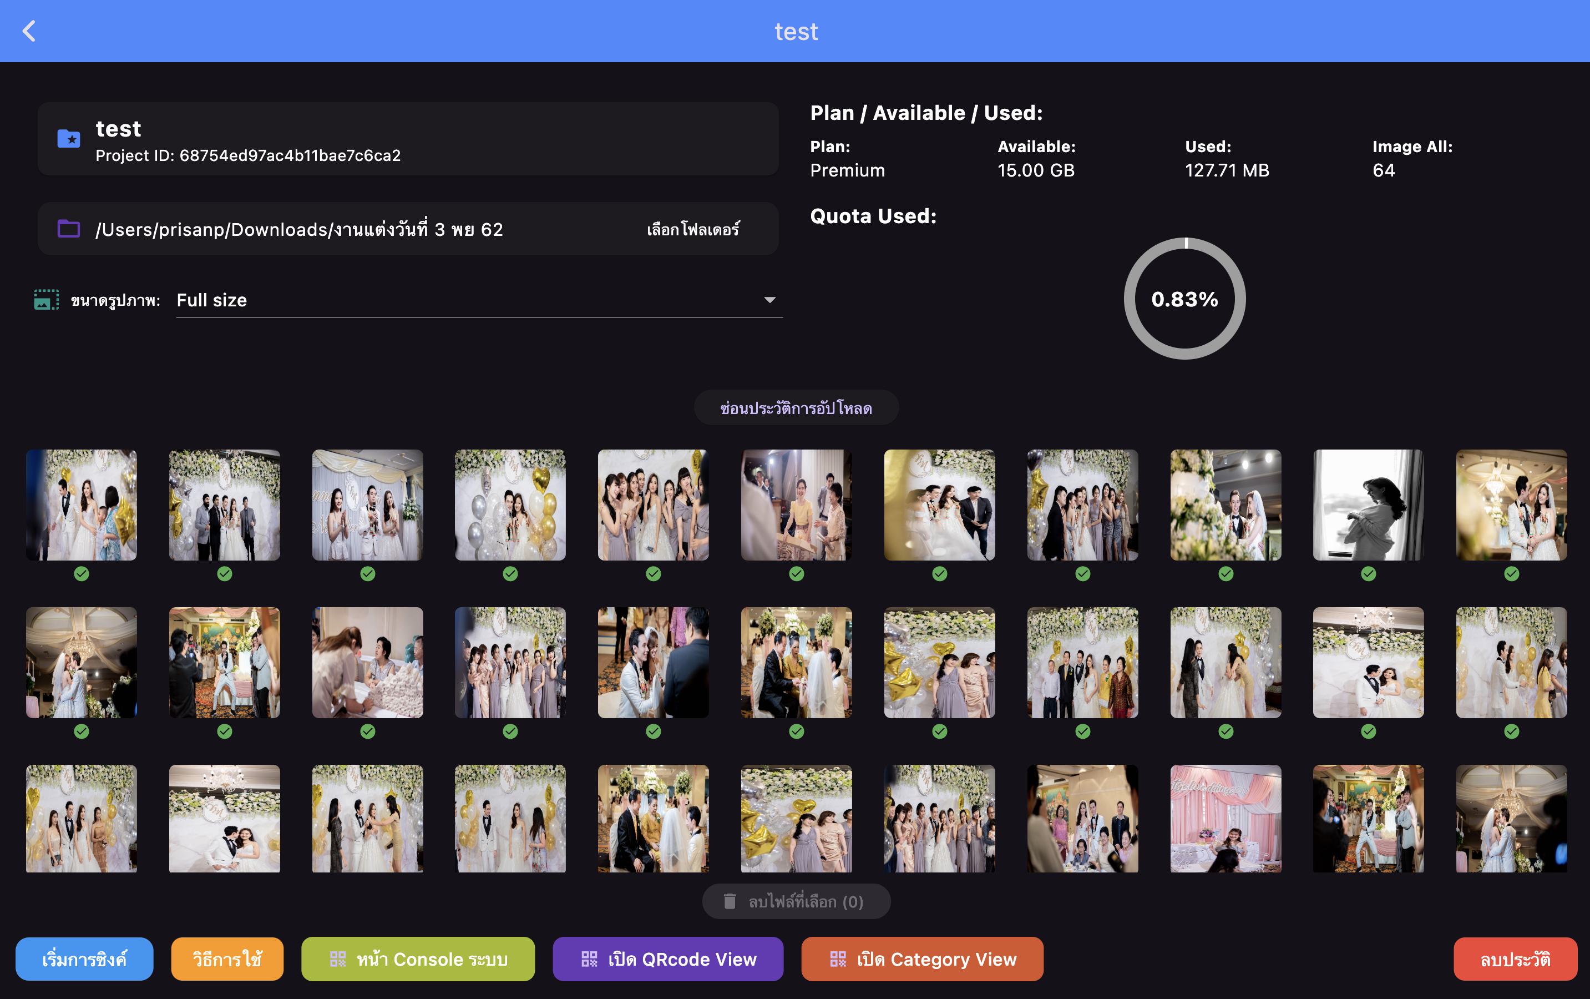Screen dimensions: 1590x999
Task: Click เลือกโฟลเดอร์ to choose a folder
Action: tap(693, 229)
